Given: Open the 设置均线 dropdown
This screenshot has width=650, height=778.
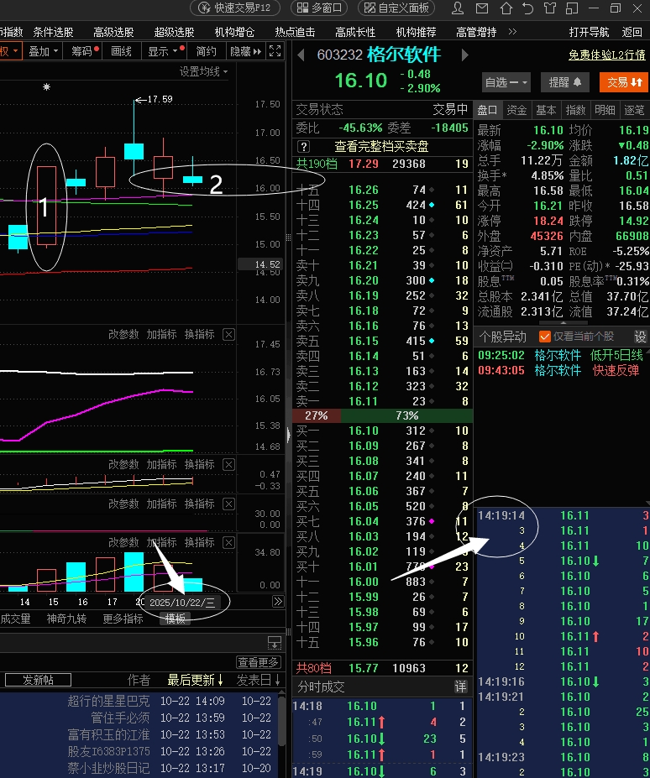Looking at the screenshot, I should [x=203, y=72].
